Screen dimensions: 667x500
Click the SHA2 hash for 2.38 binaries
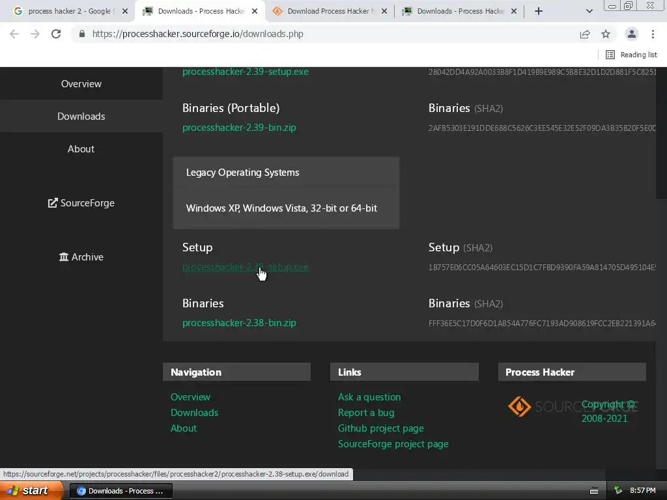[x=542, y=323]
